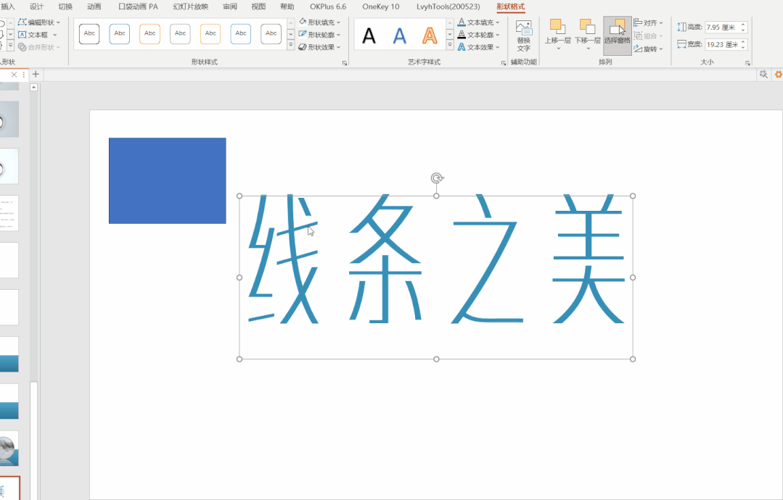Apply the black A WordArt style

(x=369, y=35)
